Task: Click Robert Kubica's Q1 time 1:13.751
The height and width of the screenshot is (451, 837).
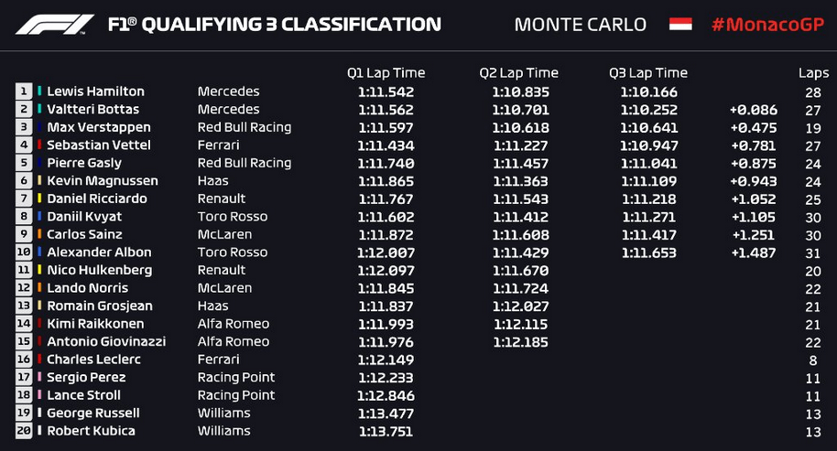Action: 386,431
